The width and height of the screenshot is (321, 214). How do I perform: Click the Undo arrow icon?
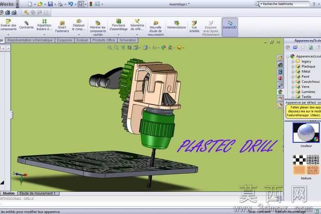[71, 4]
